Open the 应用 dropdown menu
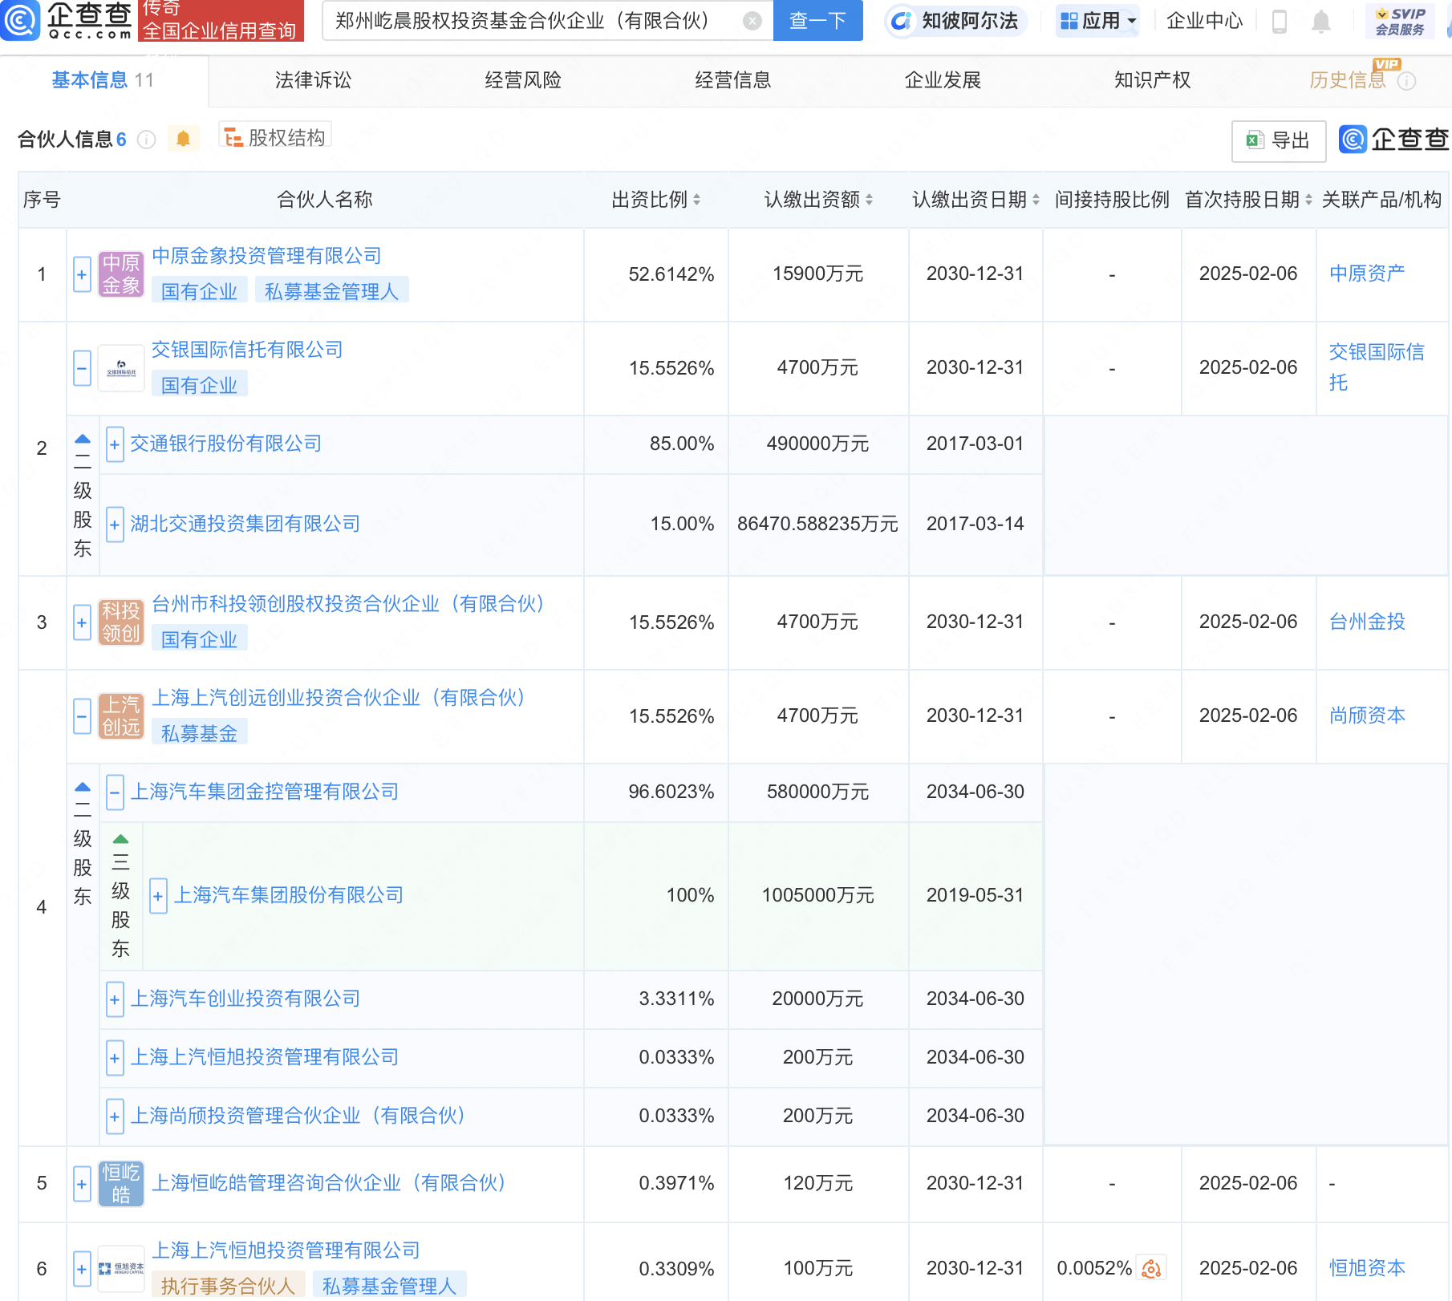Screen dimensions: 1452x1301 pyautogui.click(x=1098, y=21)
